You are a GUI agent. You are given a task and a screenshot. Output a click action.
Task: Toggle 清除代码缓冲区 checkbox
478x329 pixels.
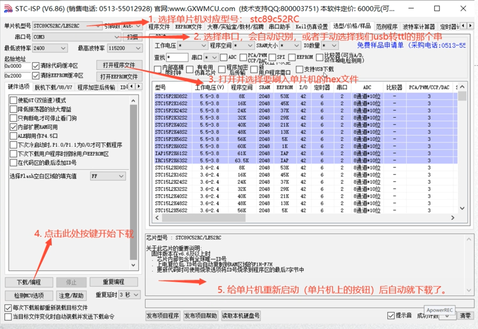point(36,66)
